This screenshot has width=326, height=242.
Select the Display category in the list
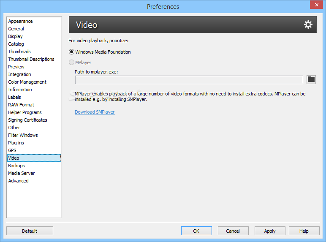[x=34, y=36]
